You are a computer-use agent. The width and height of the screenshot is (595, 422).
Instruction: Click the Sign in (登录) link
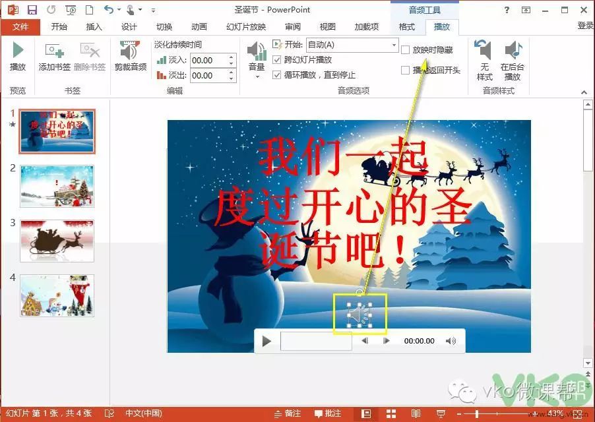(x=584, y=26)
